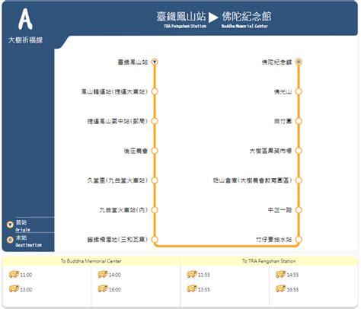Image resolution: width=361 pixels, height=309 pixels.
Task: Click the 末站 Destination legend label
Action: (29, 241)
